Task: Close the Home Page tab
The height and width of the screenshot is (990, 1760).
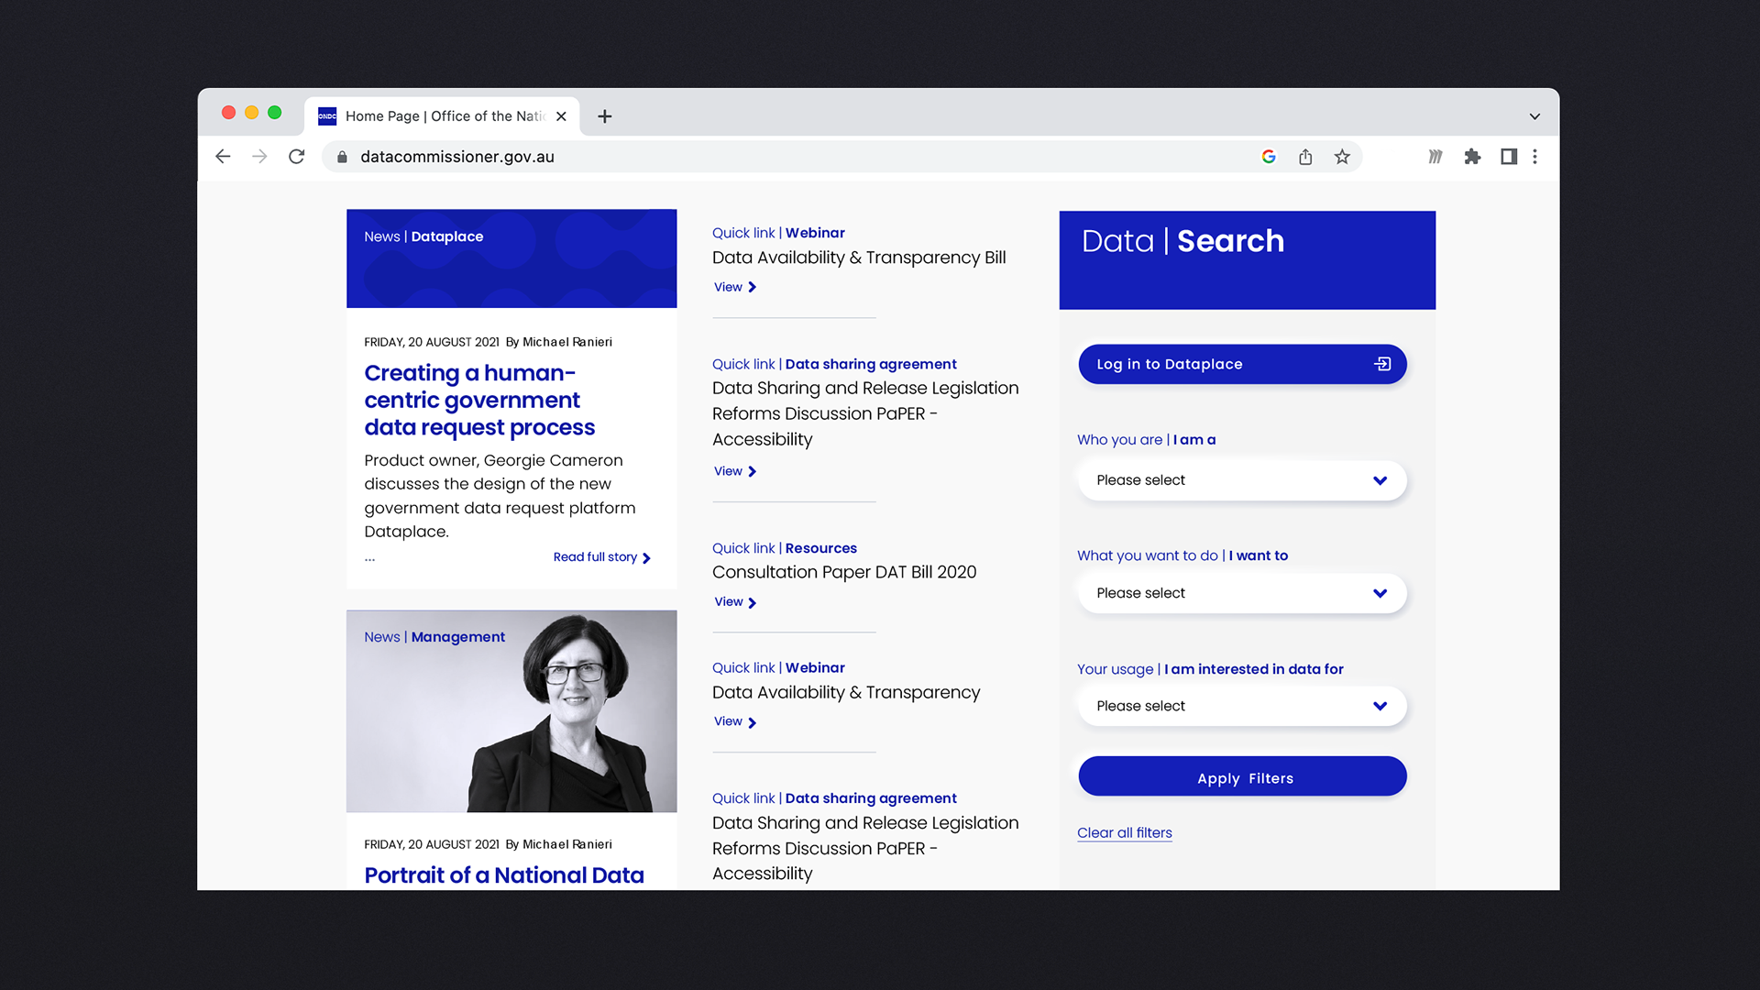Action: tap(561, 116)
